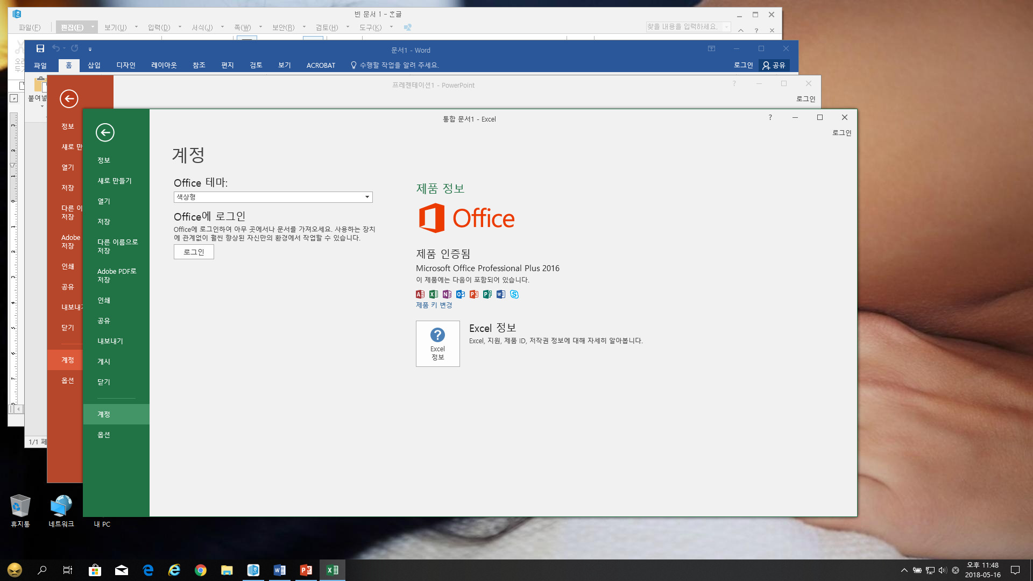Open Excel from the taskbar
1033x581 pixels.
(x=332, y=570)
